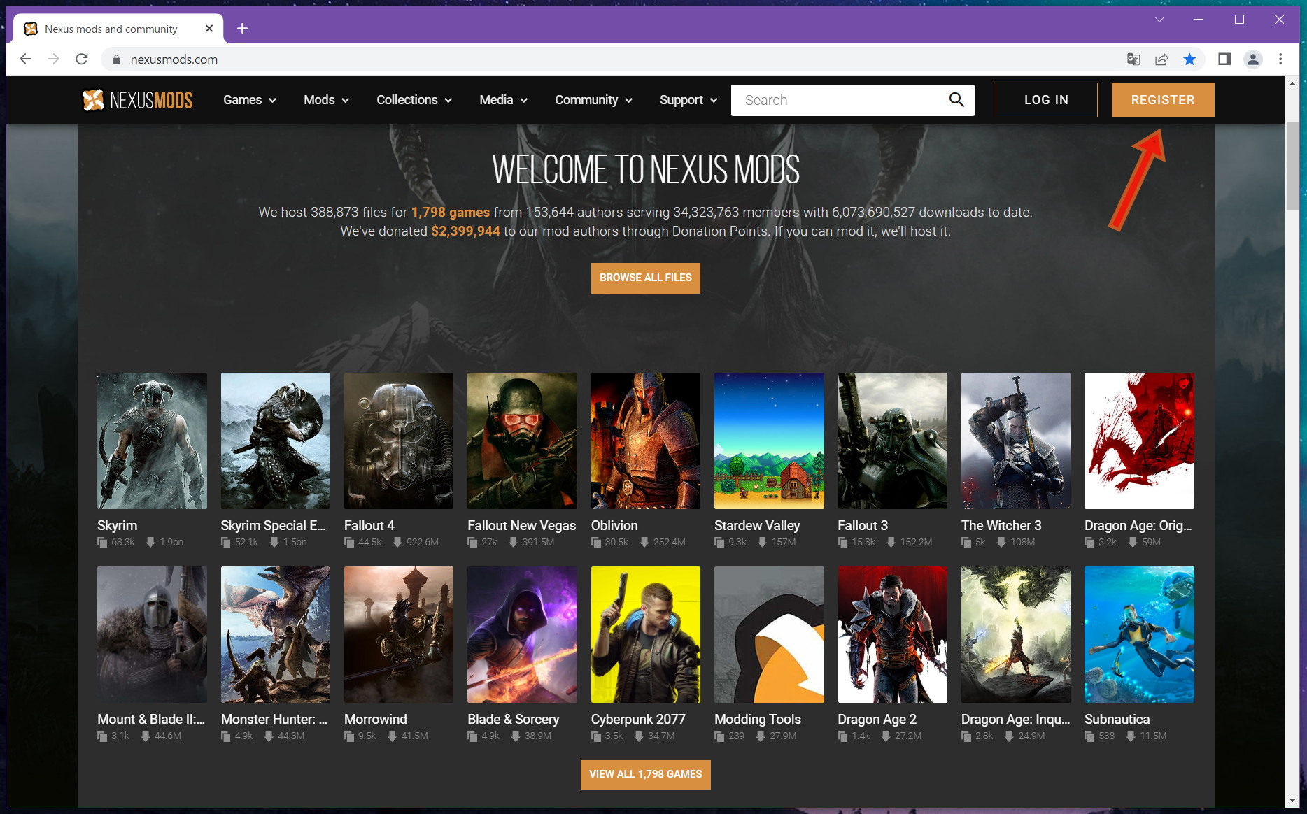Click The Witcher 3 downloads icon
The height and width of the screenshot is (814, 1307).
(x=1001, y=543)
